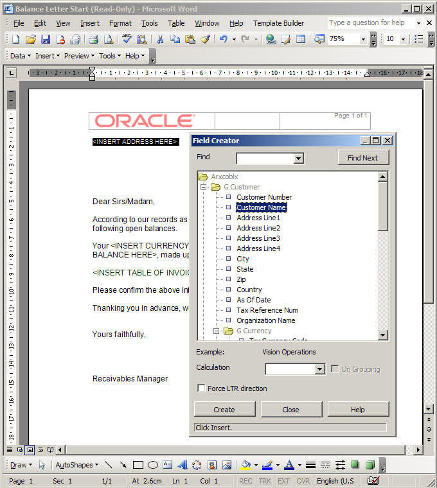The width and height of the screenshot is (437, 488).
Task: Insert Clip Art from drawing toolbar
Action: pyautogui.click(x=212, y=465)
